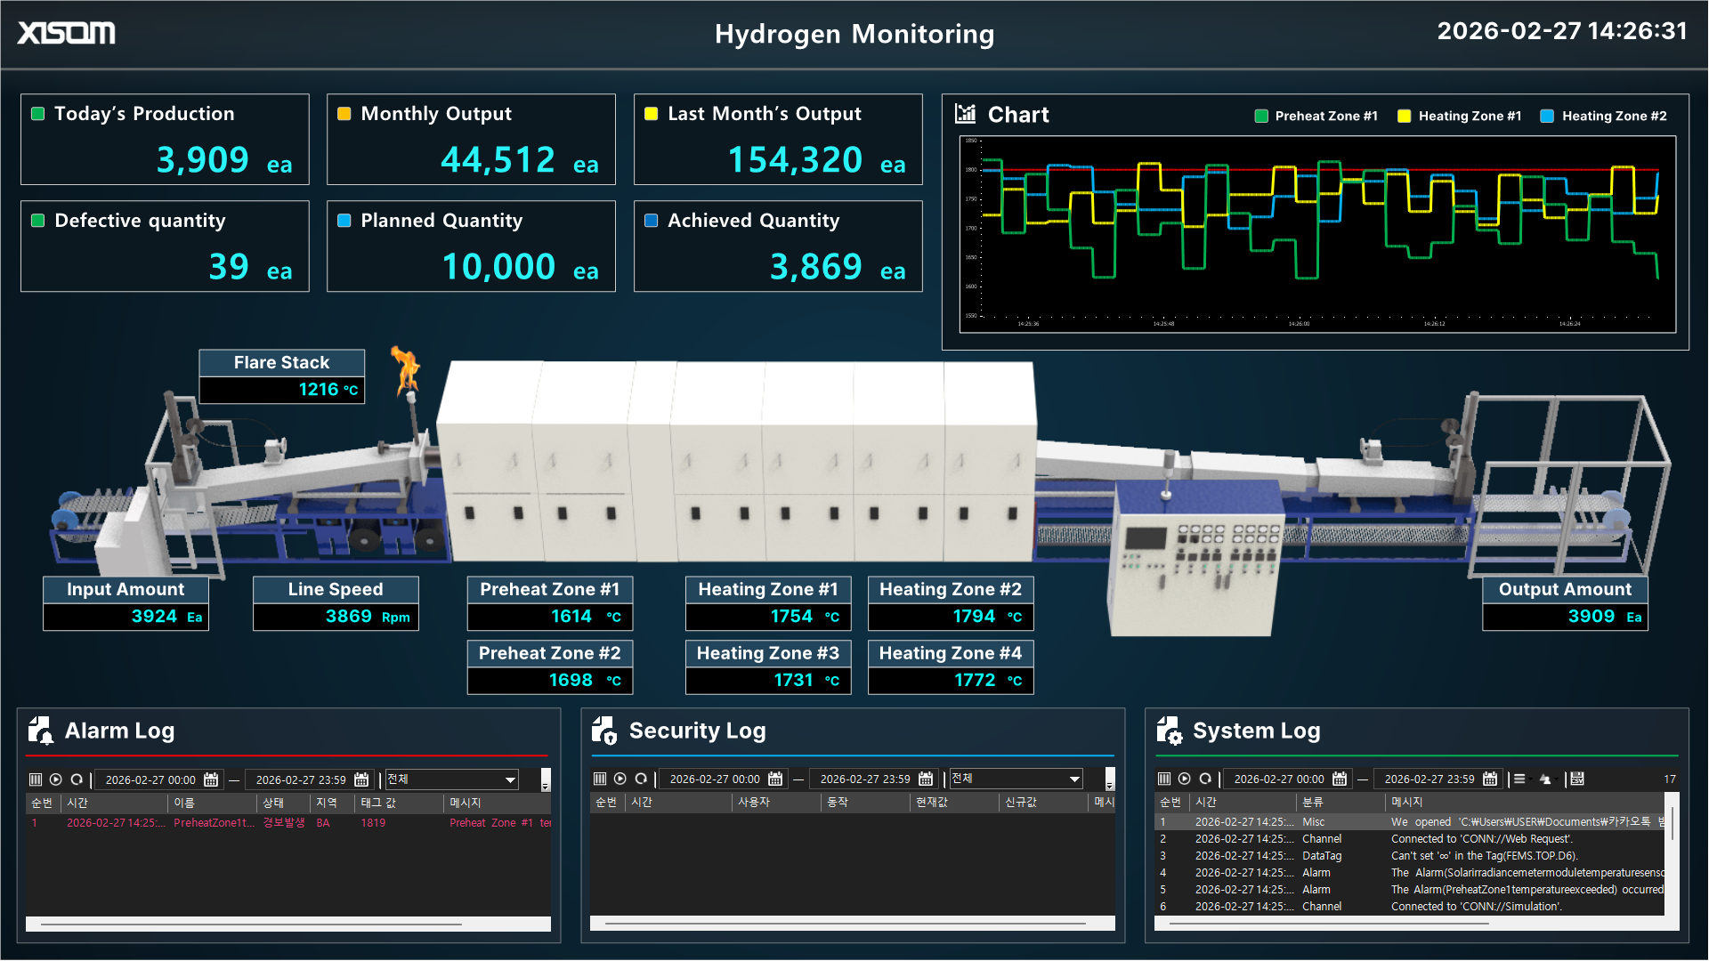Export System Log to CSV
The image size is (1709, 961).
[1577, 779]
